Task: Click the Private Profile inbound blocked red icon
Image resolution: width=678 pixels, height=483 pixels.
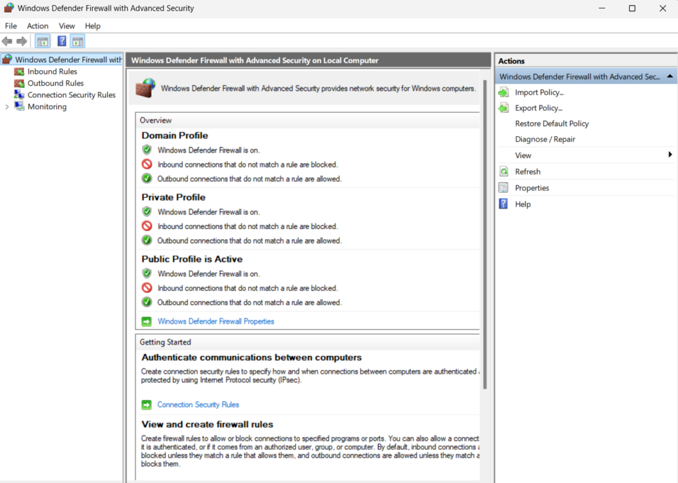Action: coord(147,226)
